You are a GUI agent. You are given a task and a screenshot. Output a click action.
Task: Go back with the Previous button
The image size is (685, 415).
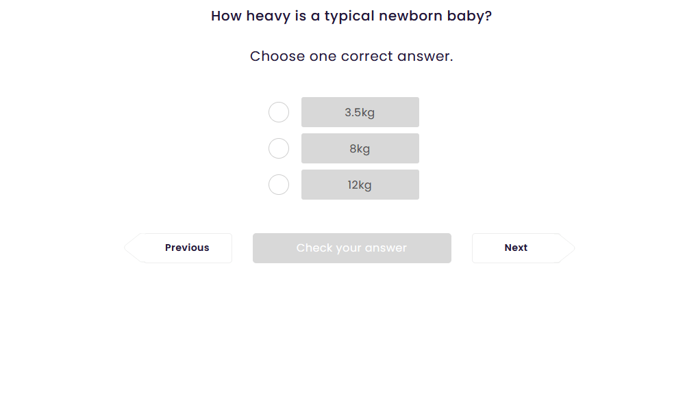point(186,248)
